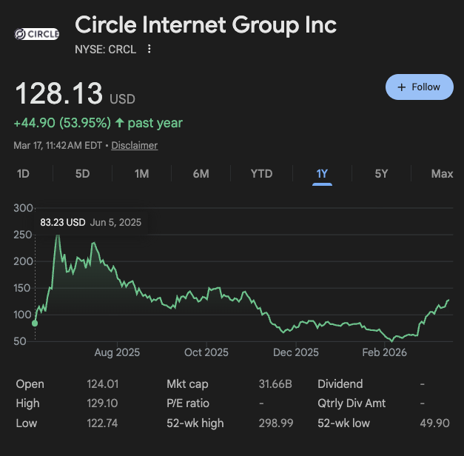
Task: Switch to the 1D chart range
Action: (23, 174)
